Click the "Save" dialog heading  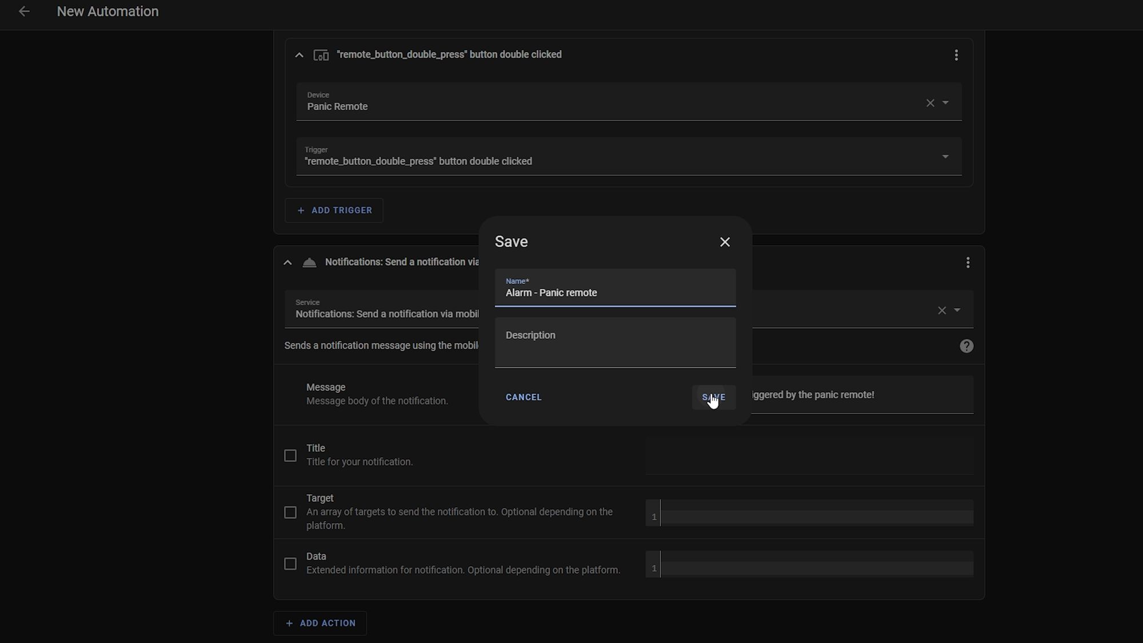511,242
